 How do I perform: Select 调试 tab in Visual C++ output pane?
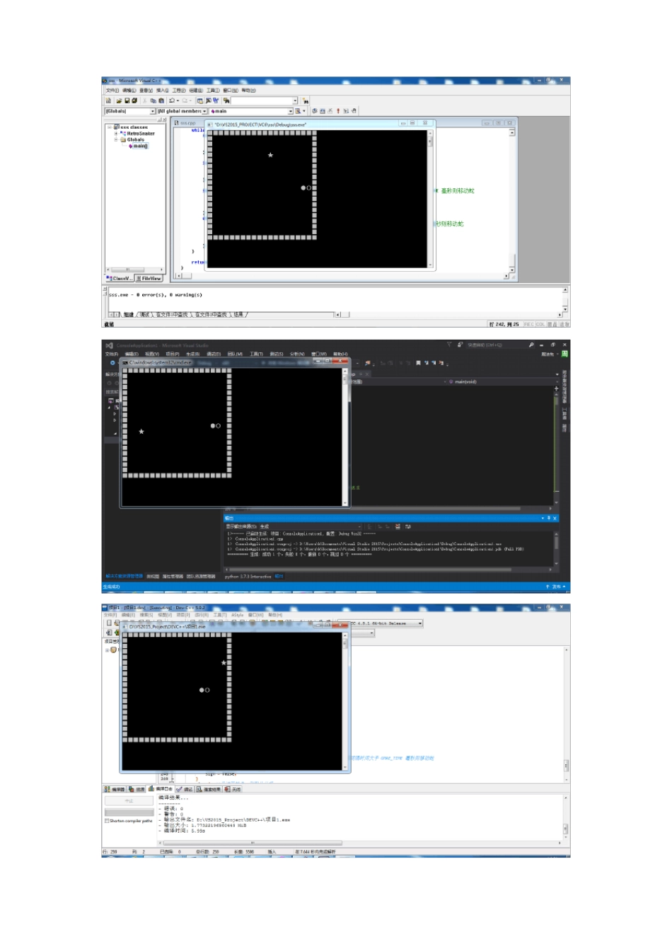pyautogui.click(x=144, y=314)
